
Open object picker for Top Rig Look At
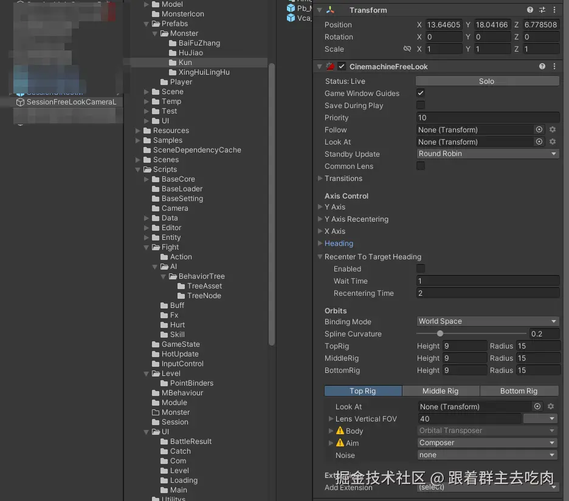coord(537,406)
